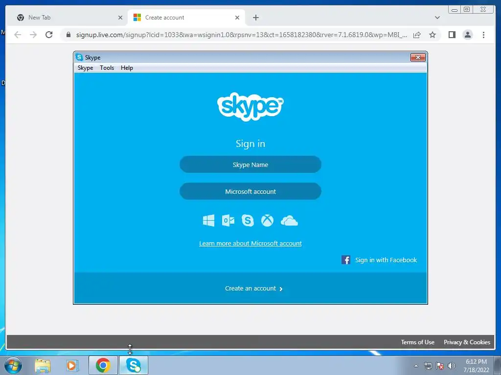Open a new Chrome tab
Viewport: 501px width, 375px height.
pyautogui.click(x=255, y=18)
